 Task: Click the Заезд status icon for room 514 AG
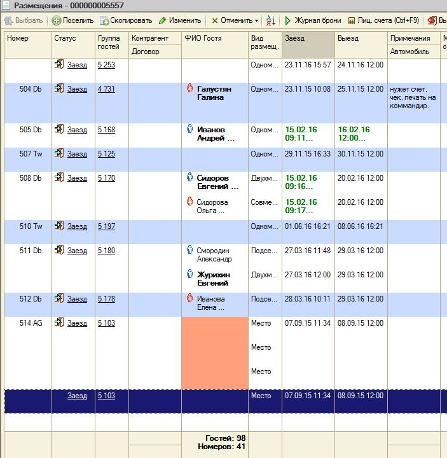click(59, 323)
